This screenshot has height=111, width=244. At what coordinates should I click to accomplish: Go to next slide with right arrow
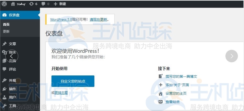232,56
